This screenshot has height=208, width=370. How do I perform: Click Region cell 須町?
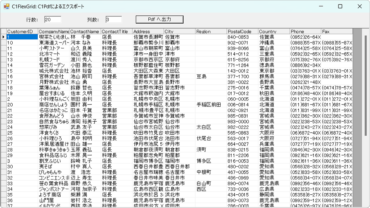pyautogui.click(x=211, y=150)
